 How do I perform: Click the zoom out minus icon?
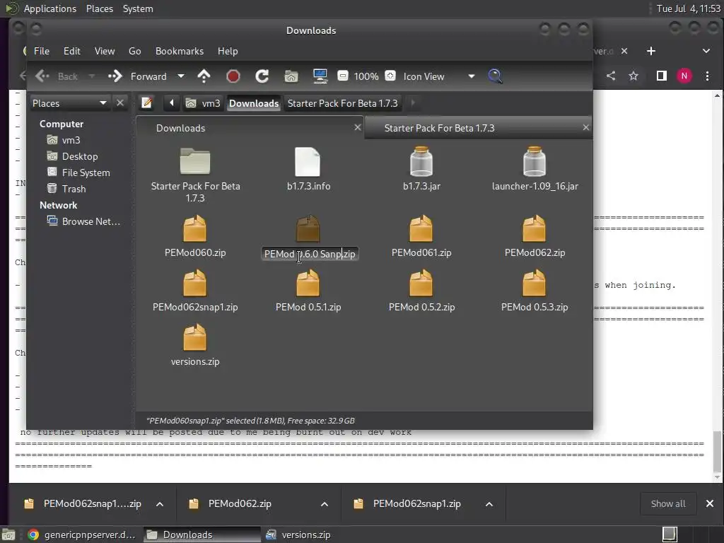(343, 76)
